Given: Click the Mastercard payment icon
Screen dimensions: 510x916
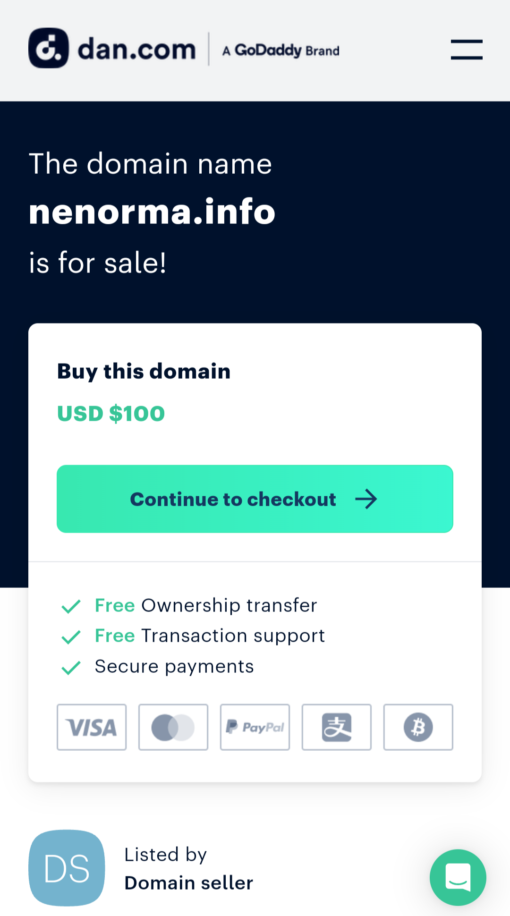Looking at the screenshot, I should pyautogui.click(x=173, y=727).
